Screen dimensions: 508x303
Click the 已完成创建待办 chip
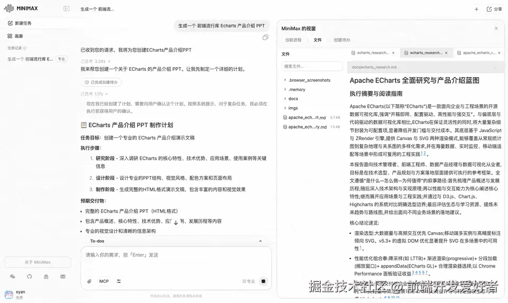(102, 82)
